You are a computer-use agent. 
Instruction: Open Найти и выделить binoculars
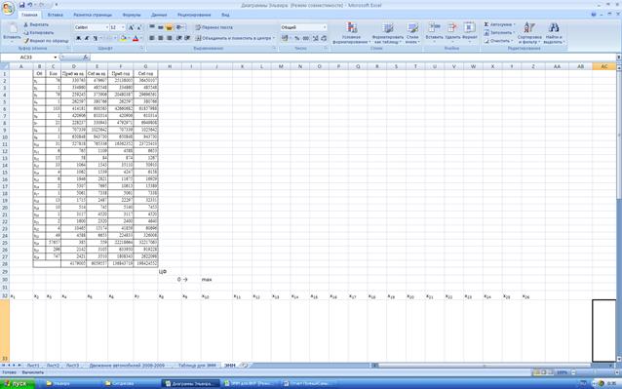(554, 33)
